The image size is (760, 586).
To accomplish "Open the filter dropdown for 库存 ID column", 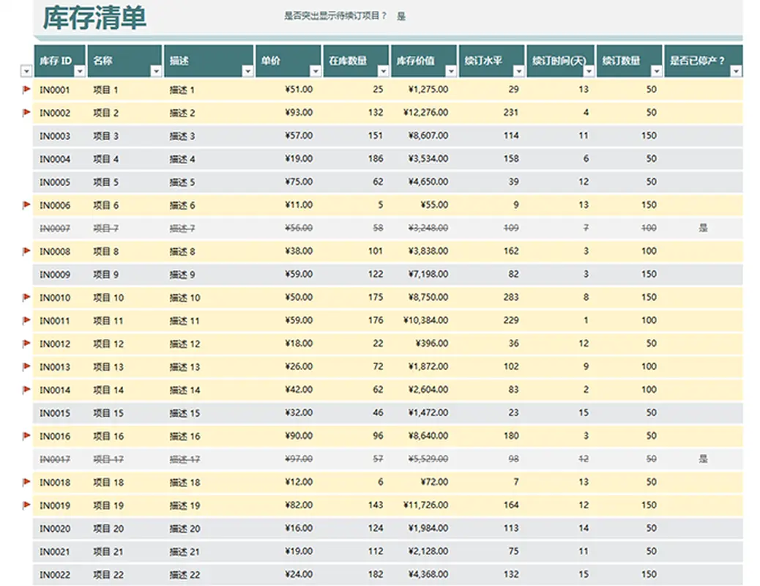I will (x=80, y=71).
